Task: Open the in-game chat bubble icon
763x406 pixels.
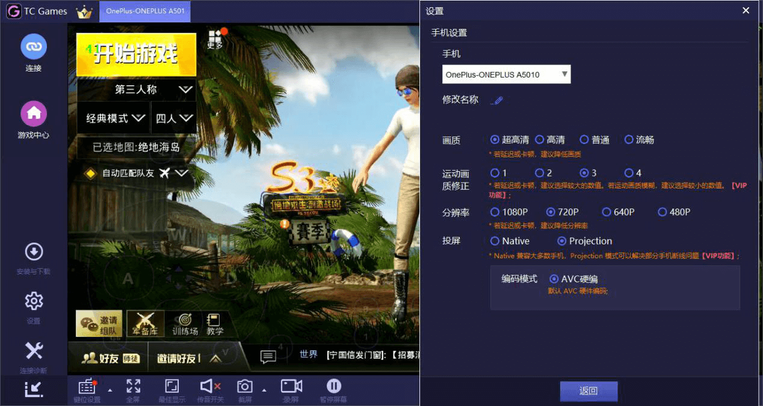Action: (x=268, y=357)
